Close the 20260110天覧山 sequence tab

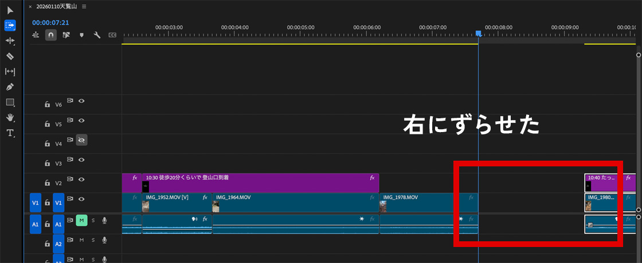(30, 6)
